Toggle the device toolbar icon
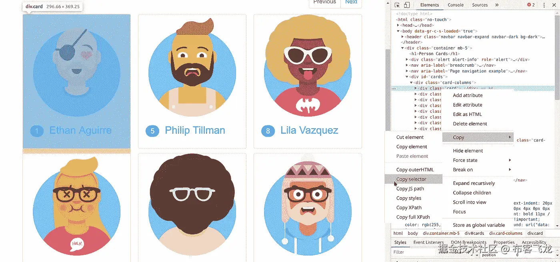Viewport: 560px width, 262px height. 407,5
